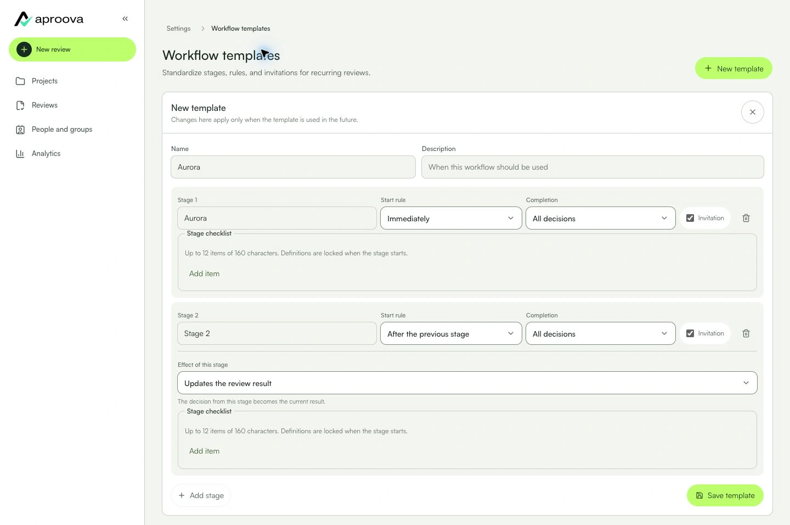The height and width of the screenshot is (525, 790).
Task: Click the Add stage button
Action: (201, 495)
